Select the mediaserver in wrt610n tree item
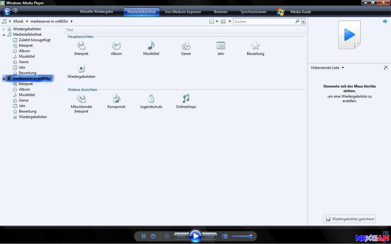Image resolution: width=391 pixels, height=244 pixels. [29, 78]
